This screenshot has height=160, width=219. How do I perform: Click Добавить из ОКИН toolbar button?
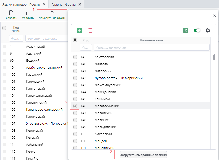(x=52, y=15)
